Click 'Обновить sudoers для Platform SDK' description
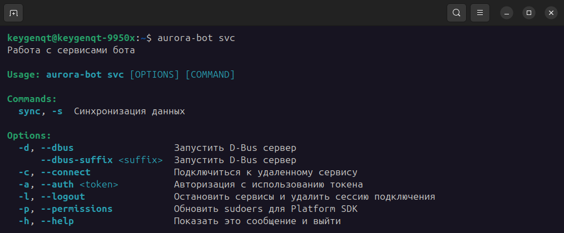Screen dimensions: 564x233 pos(266,209)
